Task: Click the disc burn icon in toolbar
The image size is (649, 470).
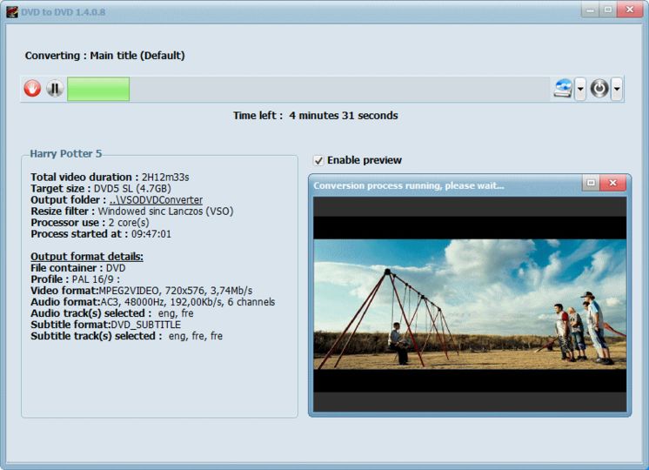Action: pos(563,89)
